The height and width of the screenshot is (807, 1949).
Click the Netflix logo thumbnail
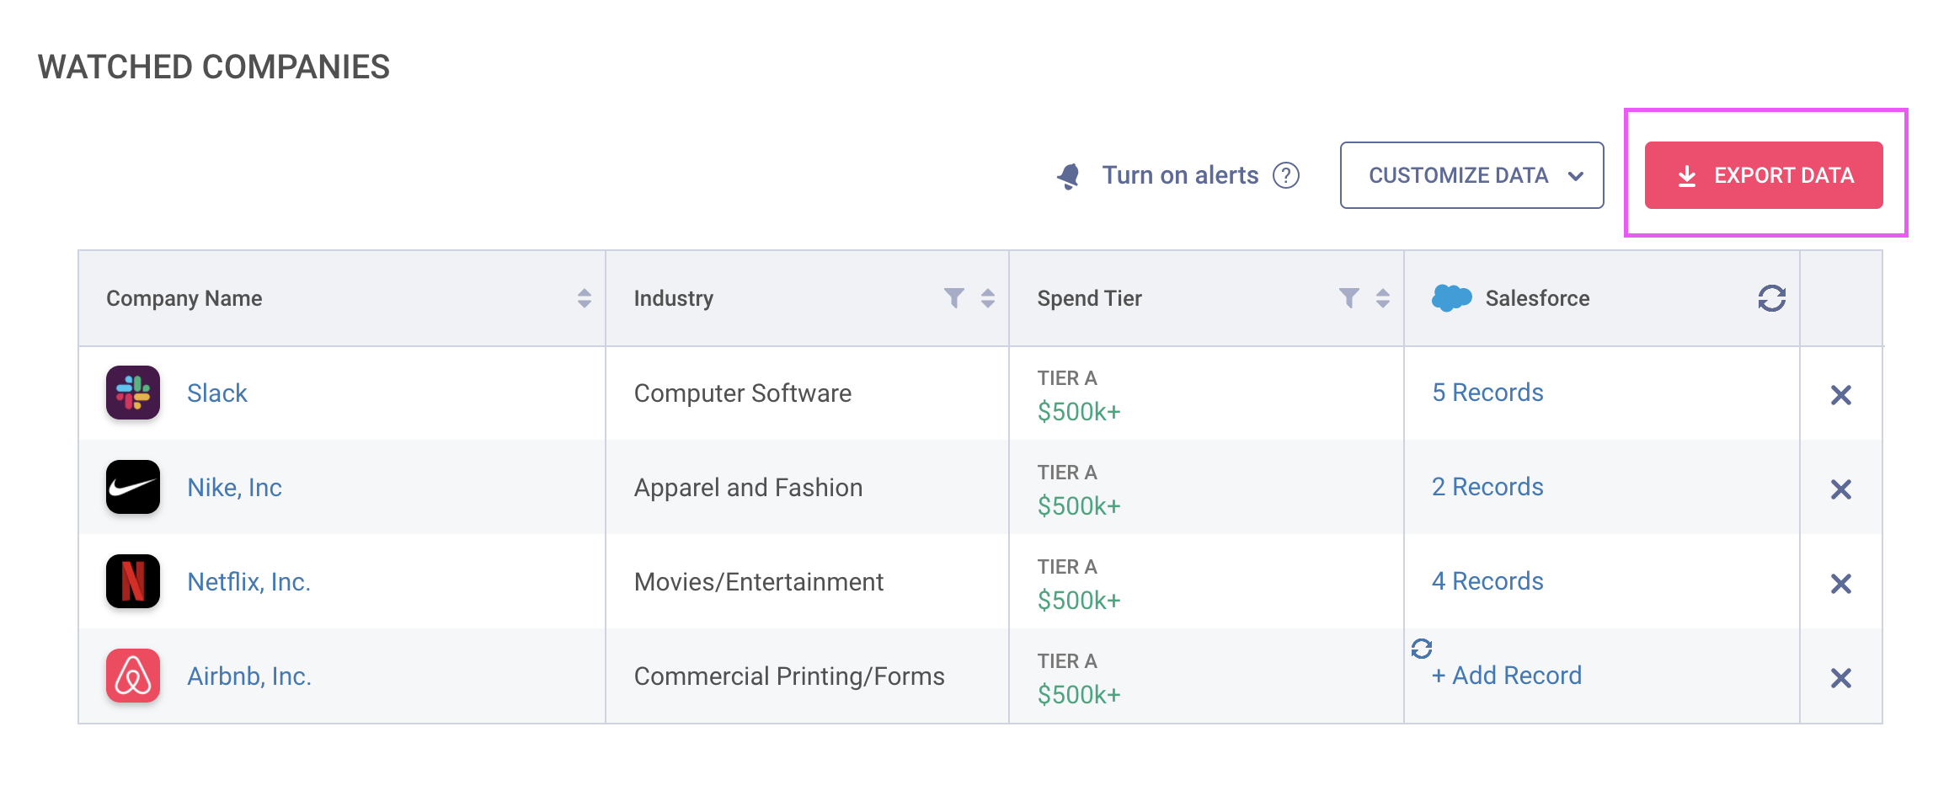(133, 581)
